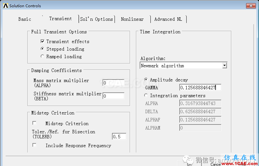Click the GAMMA value field
The width and height of the screenshot is (259, 166).
(x=200, y=87)
